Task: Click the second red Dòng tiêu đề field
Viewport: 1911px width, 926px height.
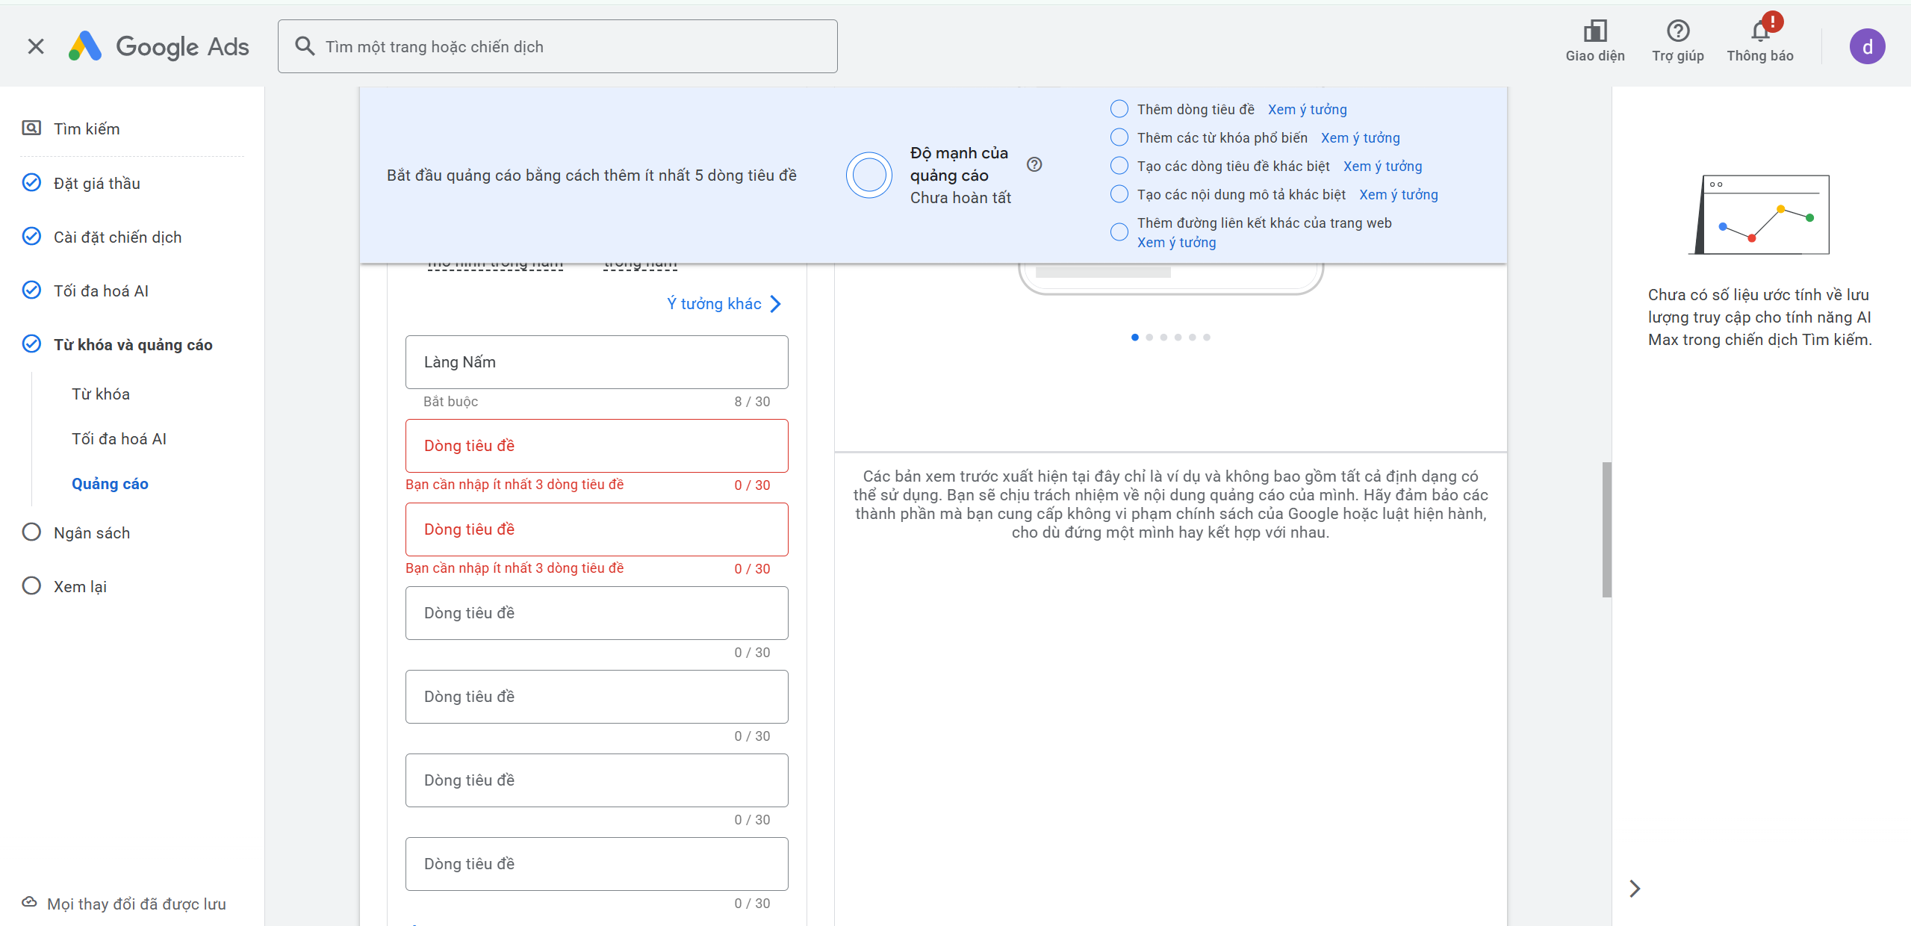Action: (597, 529)
